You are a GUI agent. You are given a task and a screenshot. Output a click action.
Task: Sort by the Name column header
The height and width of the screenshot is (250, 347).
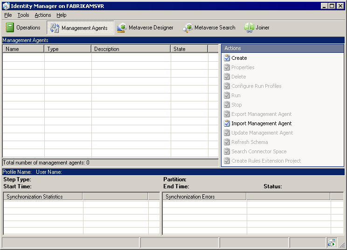tap(23, 49)
